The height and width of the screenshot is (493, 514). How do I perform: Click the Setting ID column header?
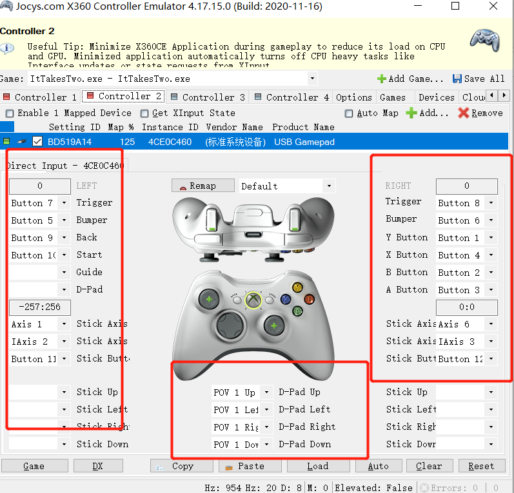[x=74, y=127]
